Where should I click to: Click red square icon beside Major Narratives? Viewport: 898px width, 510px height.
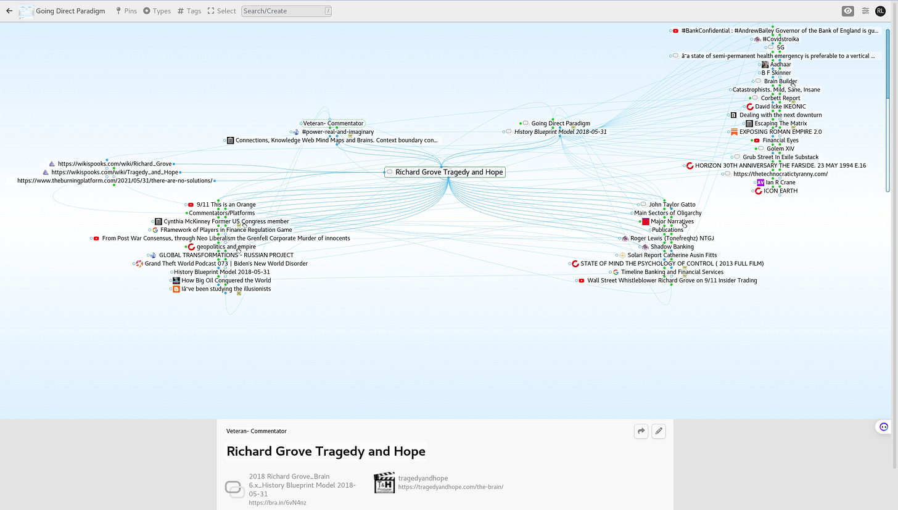click(x=646, y=221)
